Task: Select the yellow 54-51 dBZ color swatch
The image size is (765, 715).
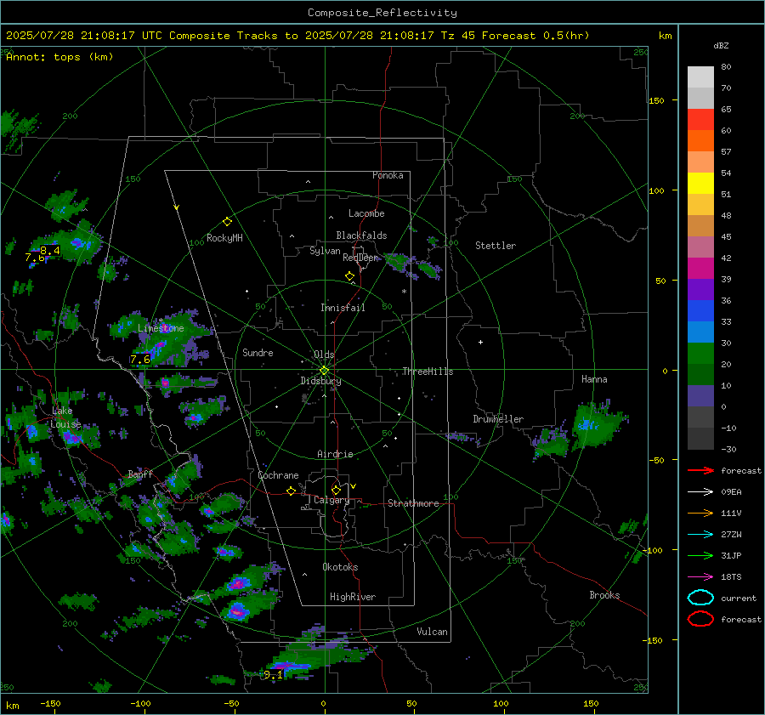Action: tap(700, 184)
